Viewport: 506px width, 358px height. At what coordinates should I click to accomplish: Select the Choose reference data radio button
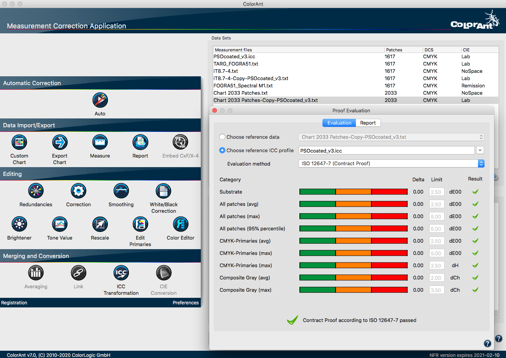222,137
